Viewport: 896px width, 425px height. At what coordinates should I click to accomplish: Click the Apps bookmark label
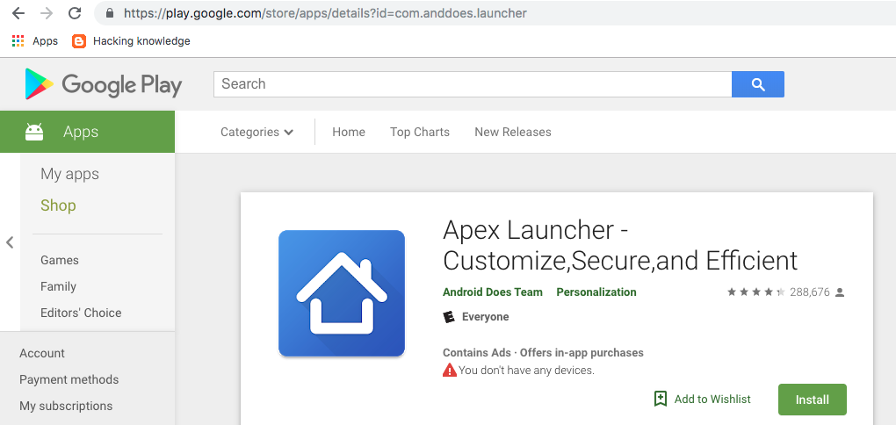(45, 41)
